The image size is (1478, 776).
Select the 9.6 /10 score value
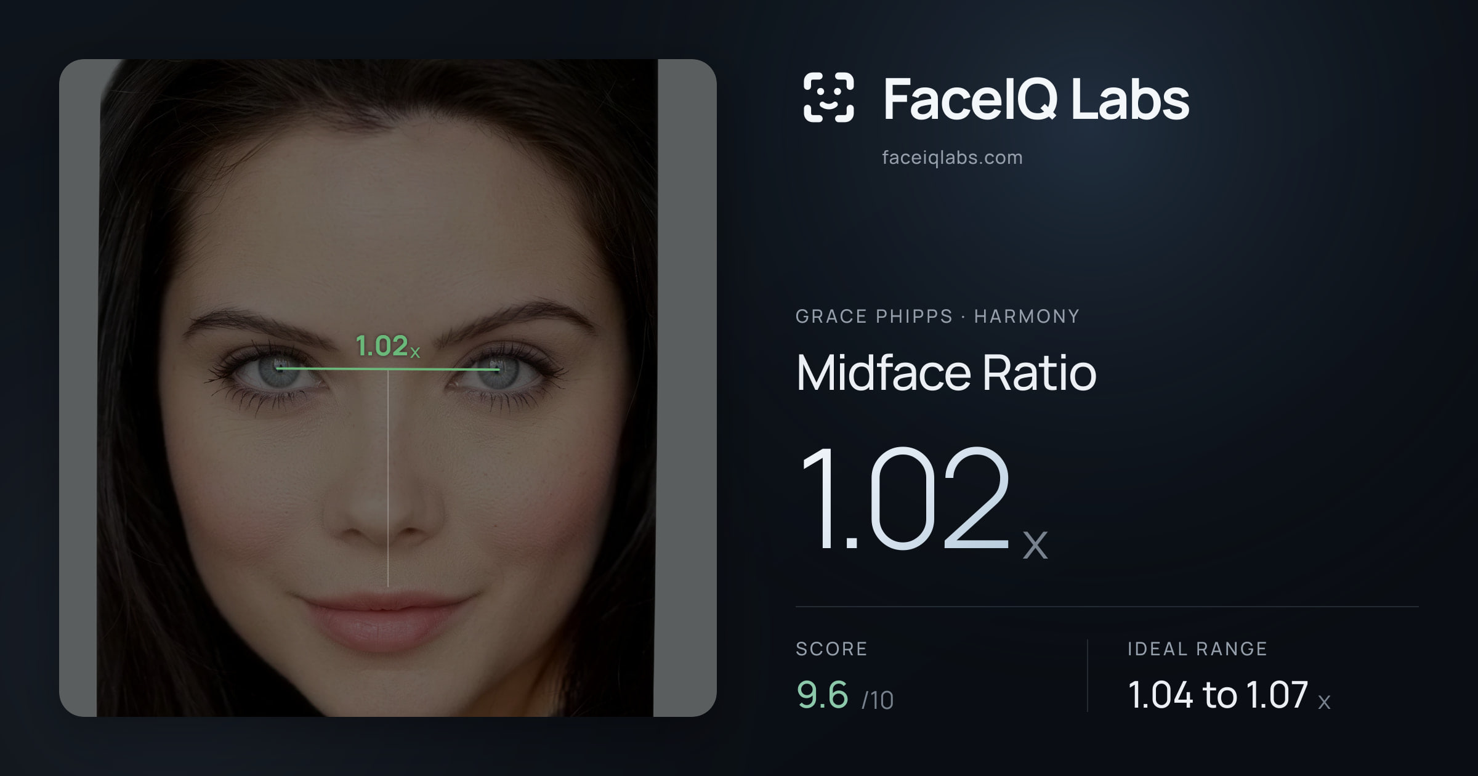(x=845, y=695)
